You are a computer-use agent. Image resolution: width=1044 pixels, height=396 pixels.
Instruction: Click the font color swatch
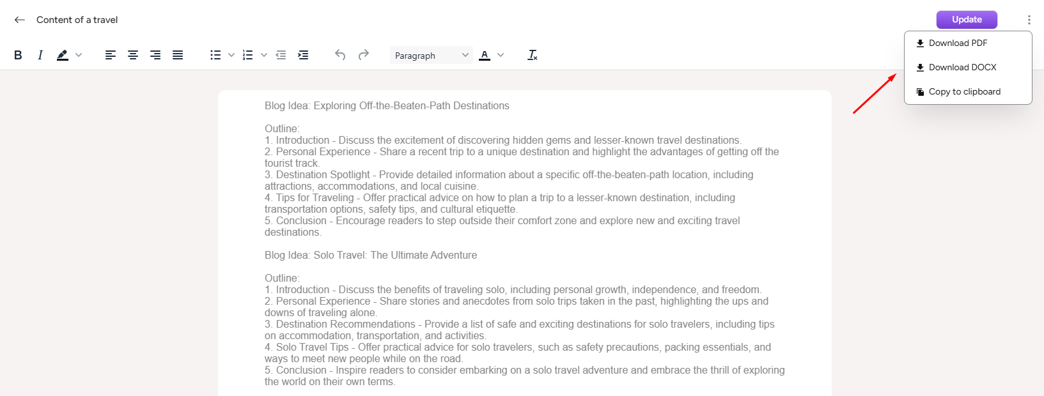[485, 56]
